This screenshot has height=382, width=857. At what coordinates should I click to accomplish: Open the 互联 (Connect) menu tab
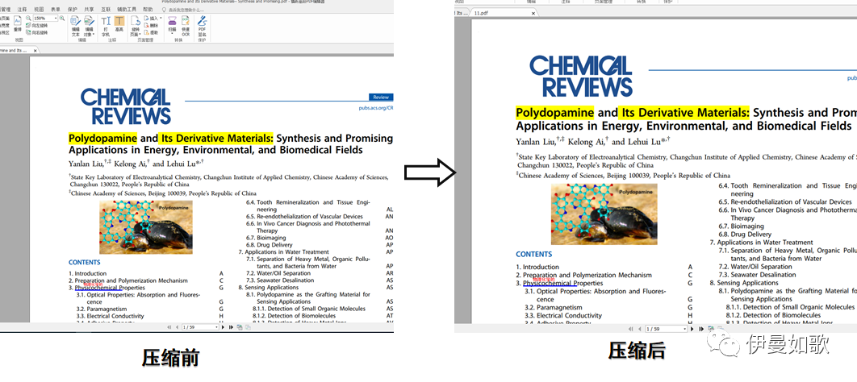pos(106,10)
